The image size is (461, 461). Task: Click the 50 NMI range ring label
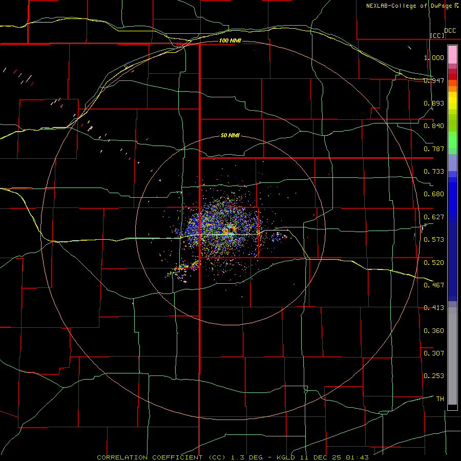coord(230,135)
